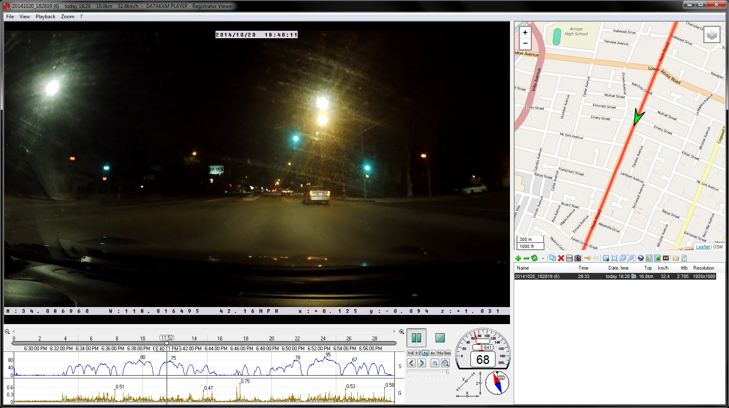Image resolution: width=729 pixels, height=408 pixels.
Task: Click the G-force peak labeled 0.75
Action: click(x=245, y=381)
